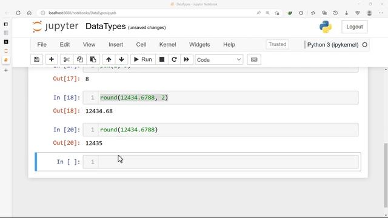This screenshot has height=218, width=388.
Task: Click the browser address bar URL
Action: click(x=82, y=13)
